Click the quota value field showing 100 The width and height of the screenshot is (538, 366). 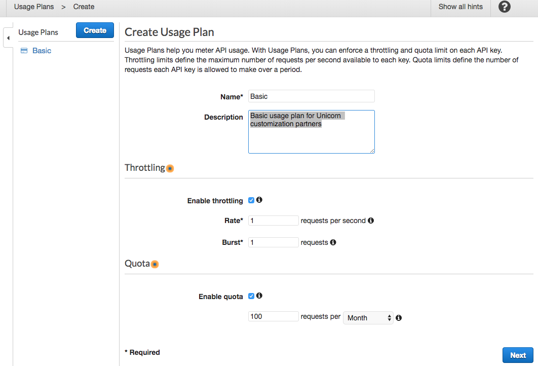(273, 316)
